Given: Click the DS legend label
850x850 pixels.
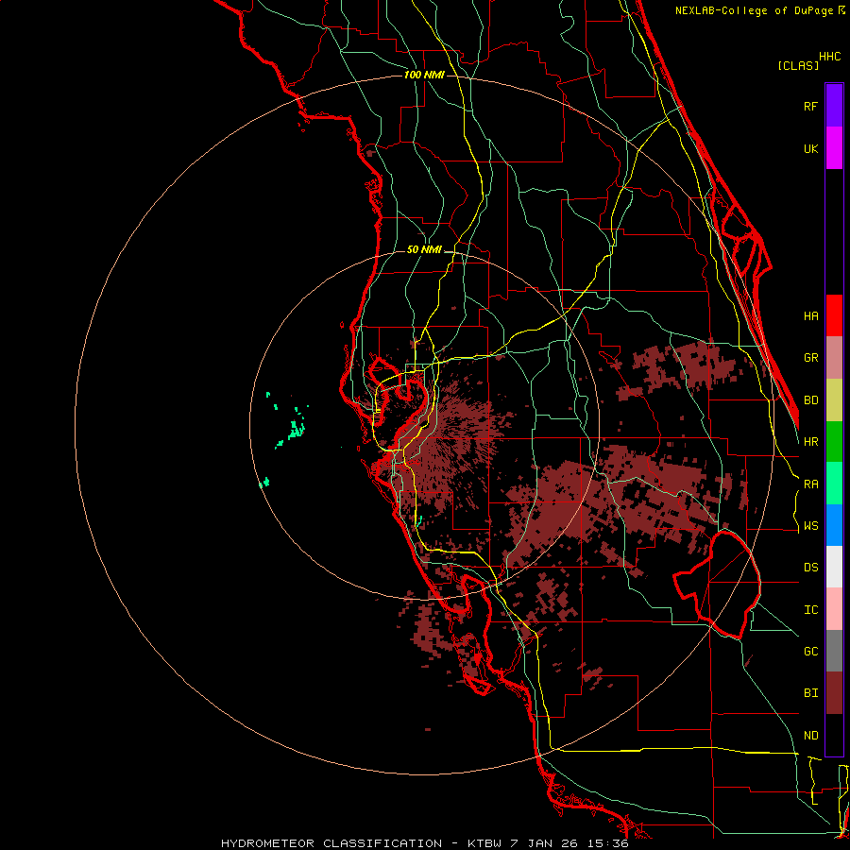Looking at the screenshot, I should pyautogui.click(x=810, y=568).
